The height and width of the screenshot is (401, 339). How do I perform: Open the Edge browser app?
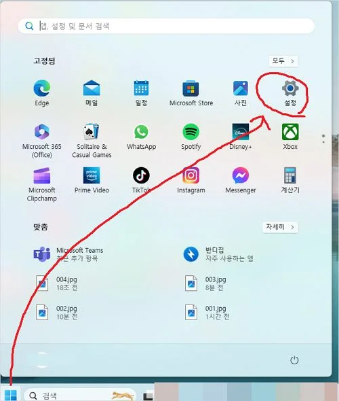coord(42,93)
